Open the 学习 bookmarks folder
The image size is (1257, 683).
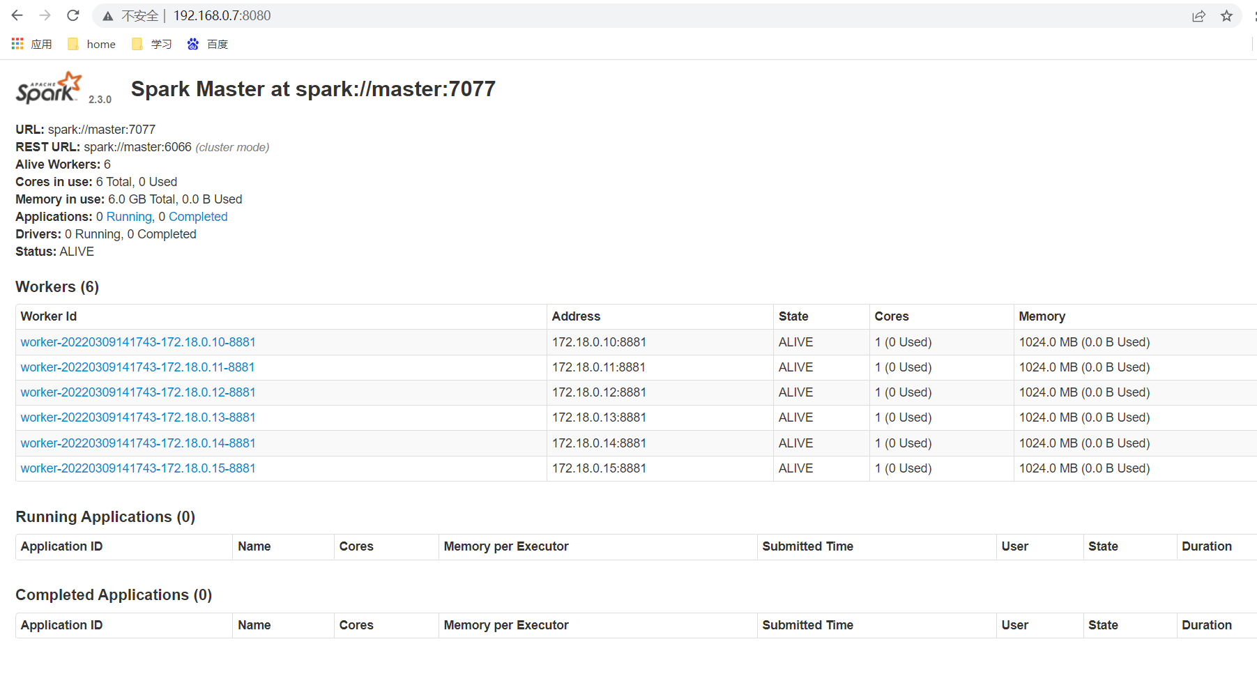point(151,43)
